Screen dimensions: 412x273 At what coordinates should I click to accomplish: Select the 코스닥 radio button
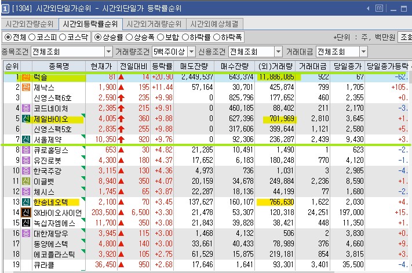coord(63,37)
